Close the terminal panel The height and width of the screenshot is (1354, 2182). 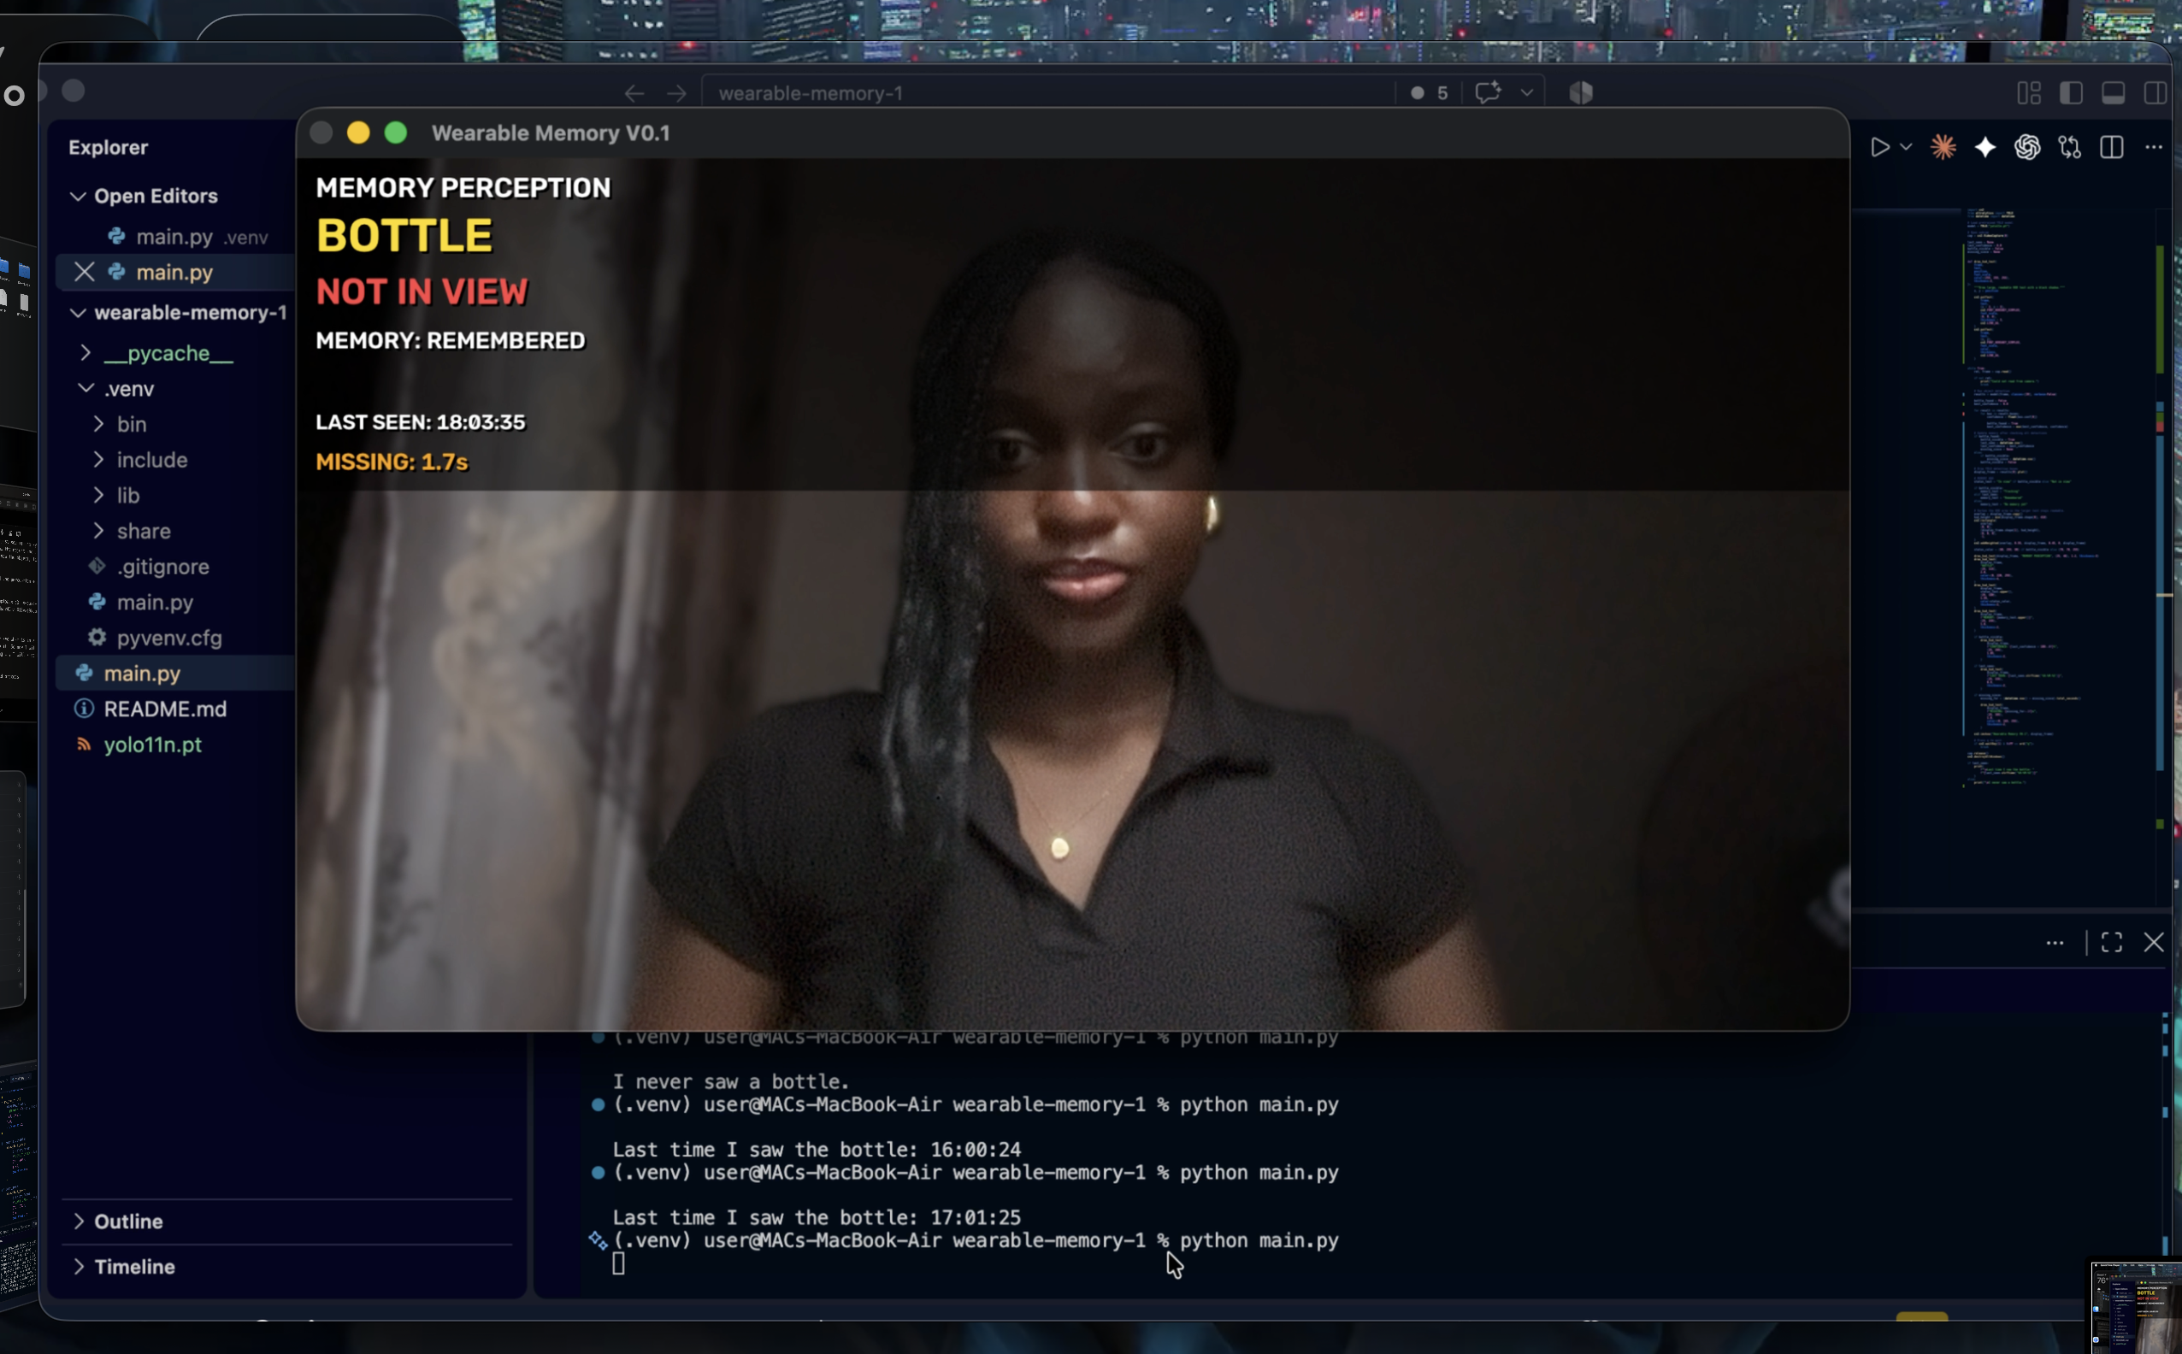pos(2153,942)
